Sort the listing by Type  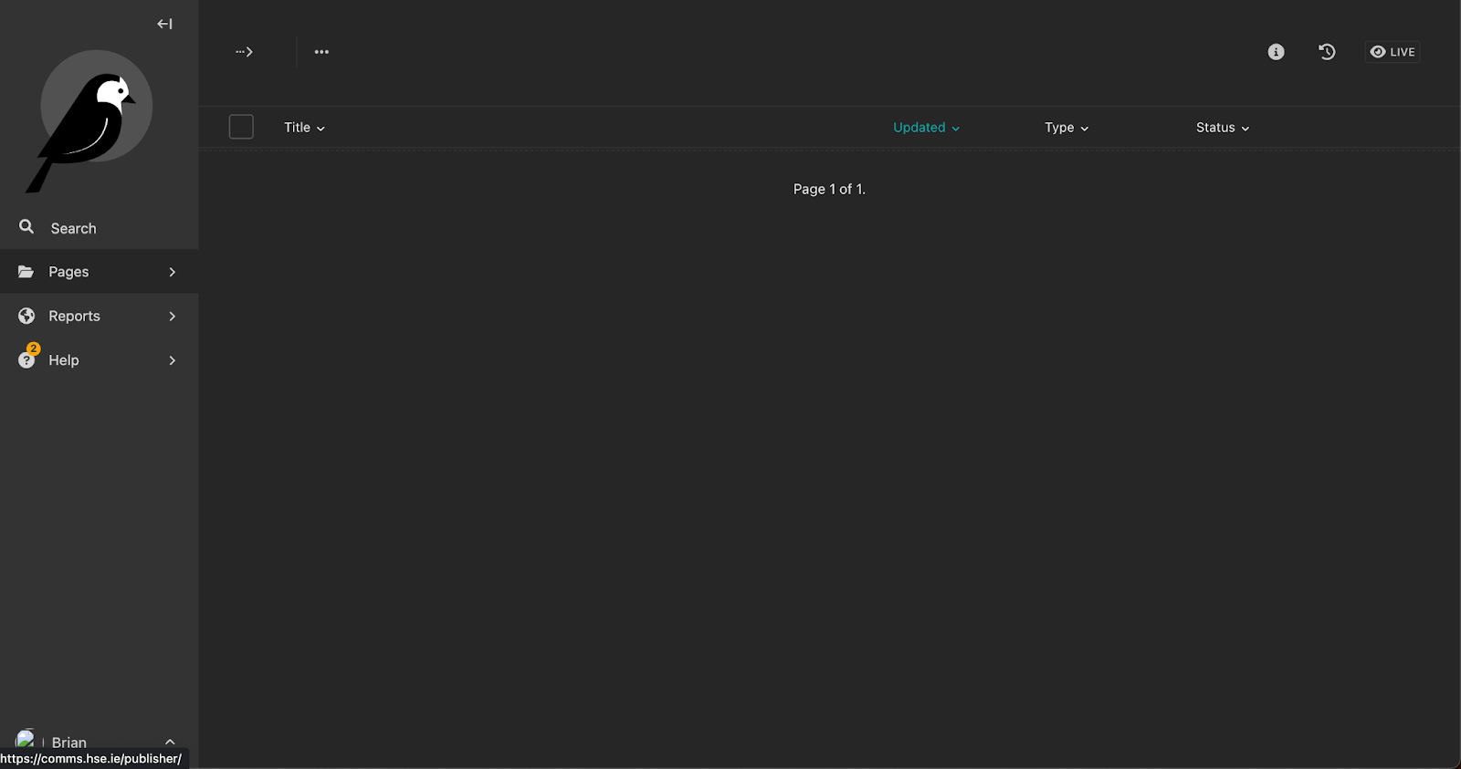[x=1067, y=128]
